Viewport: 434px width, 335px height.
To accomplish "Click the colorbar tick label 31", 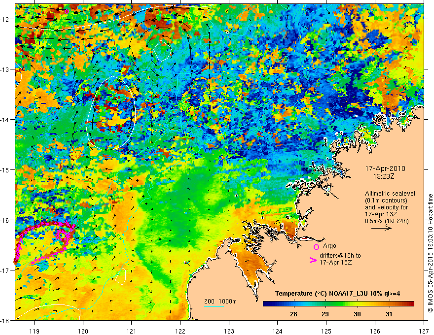I will click(x=389, y=314).
